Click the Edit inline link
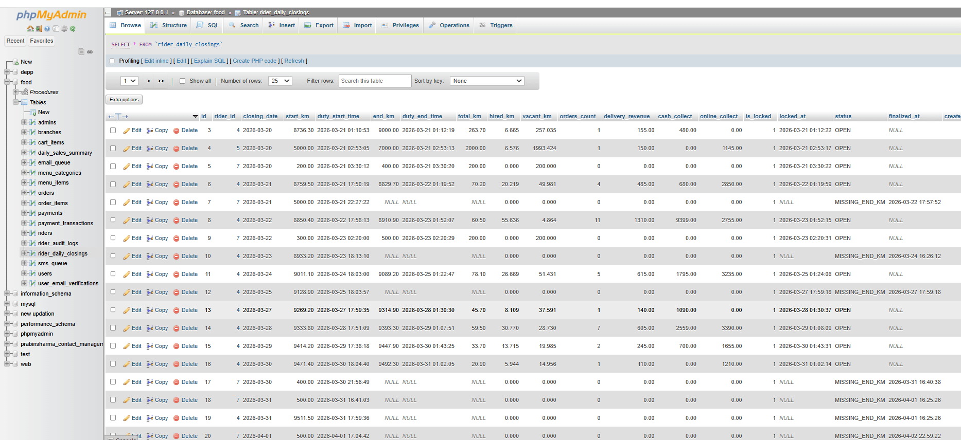Image resolution: width=961 pixels, height=440 pixels. click(156, 61)
